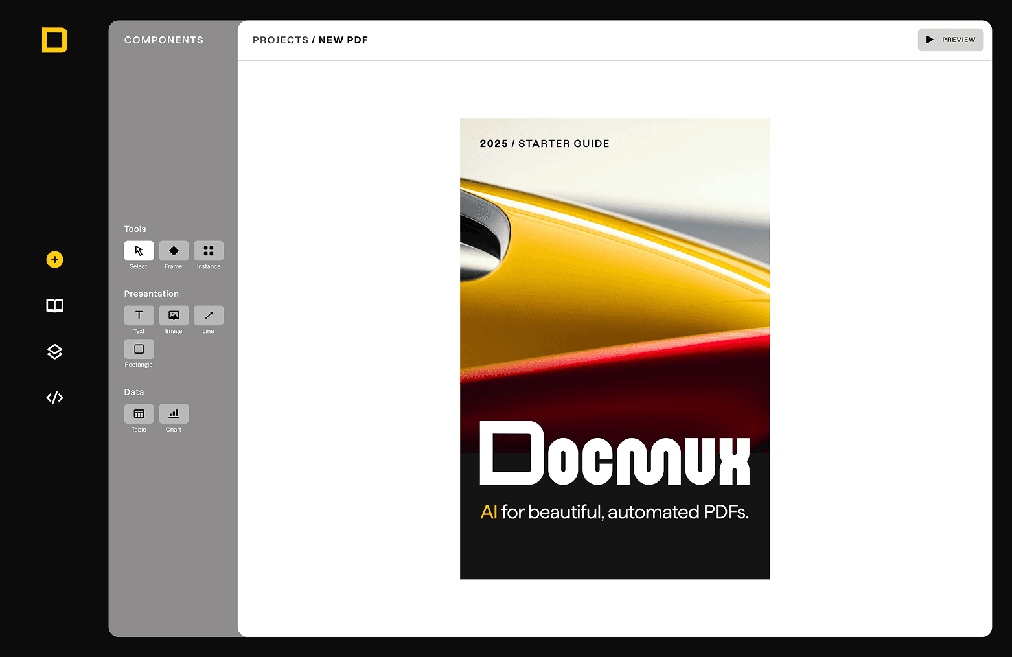Go to Projects breadcrumb
This screenshot has width=1012, height=657.
[x=281, y=40]
